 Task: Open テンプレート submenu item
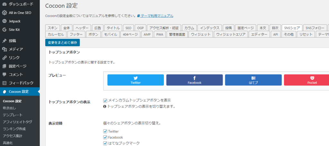pyautogui.click(x=13, y=115)
